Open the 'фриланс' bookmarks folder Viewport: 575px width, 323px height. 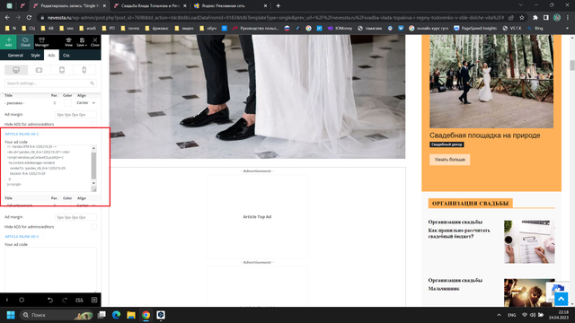156,28
